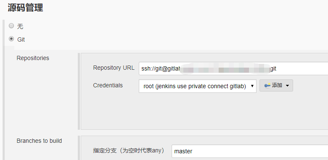
Task: Click the gray handle bar beside Branches
Action: (79, 148)
